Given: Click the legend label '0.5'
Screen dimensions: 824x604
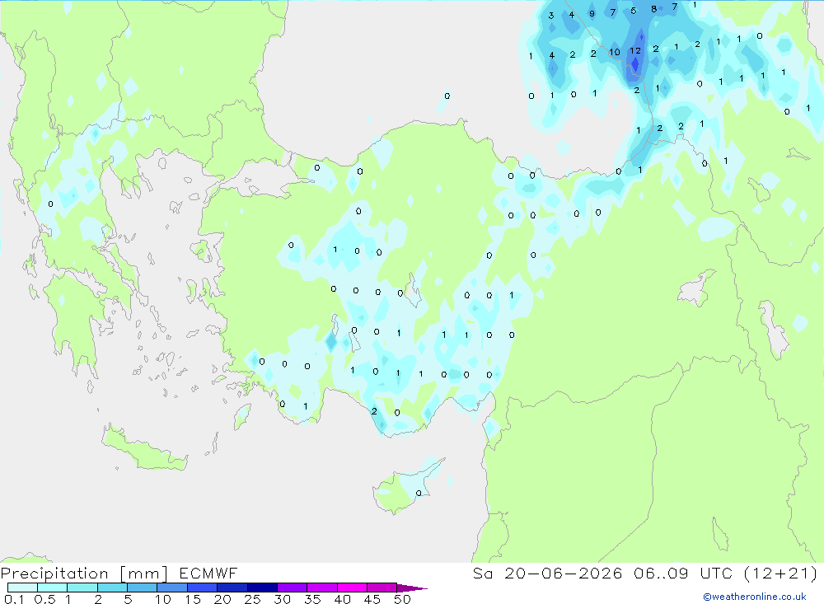Looking at the screenshot, I should pyautogui.click(x=44, y=599).
